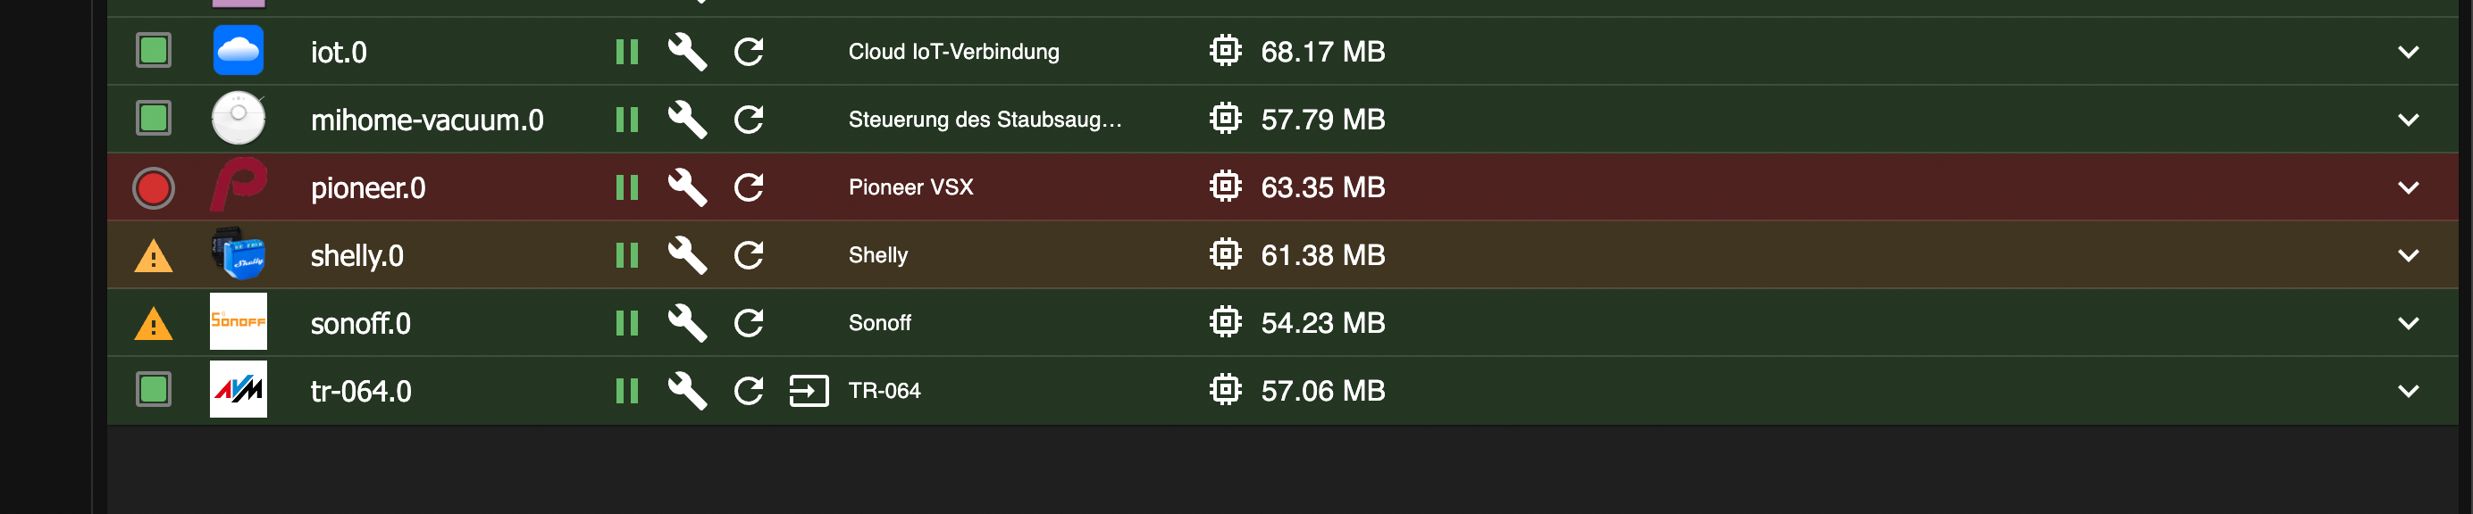This screenshot has height=514, width=2473.
Task: Click the Shelly adapter logo icon
Action: tap(238, 254)
